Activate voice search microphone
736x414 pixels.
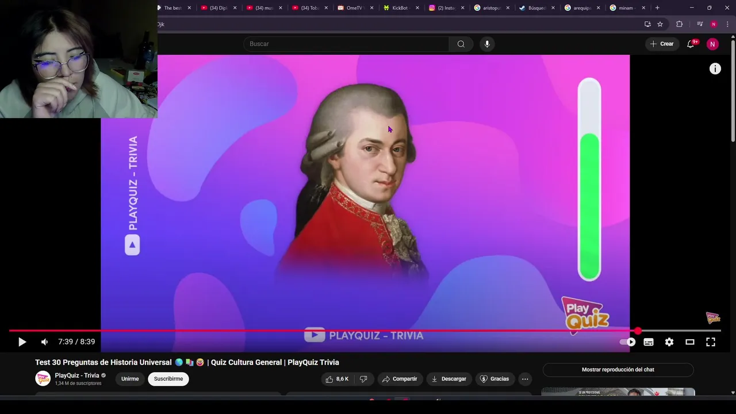click(487, 44)
